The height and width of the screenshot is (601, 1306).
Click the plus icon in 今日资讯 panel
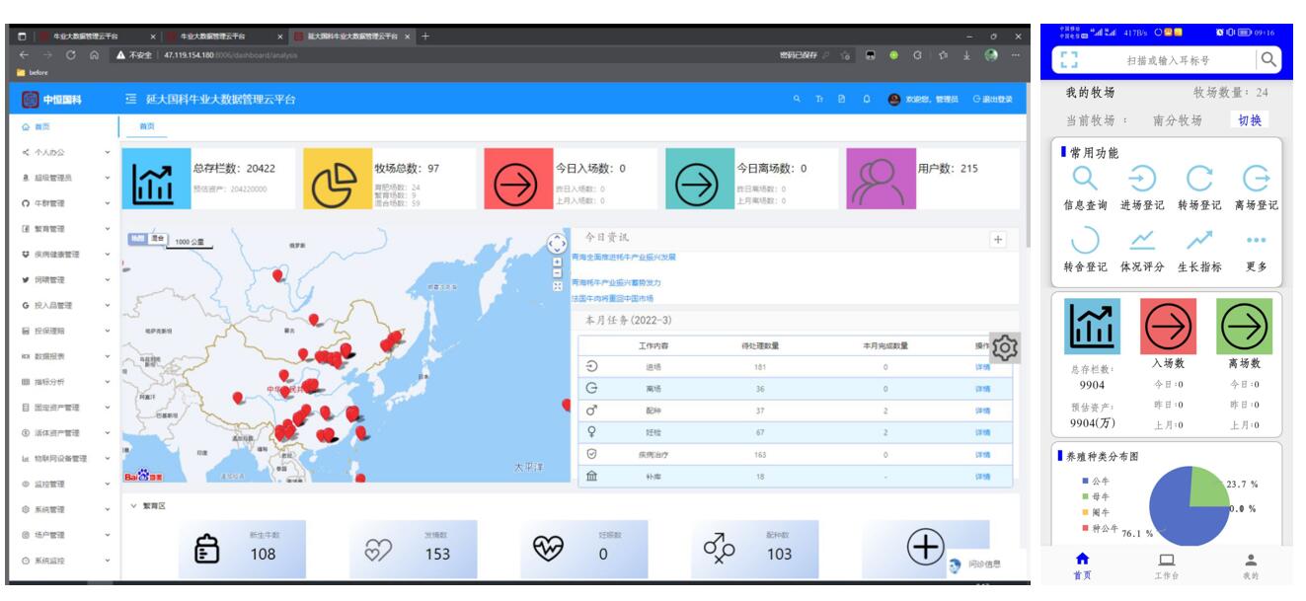pos(997,239)
